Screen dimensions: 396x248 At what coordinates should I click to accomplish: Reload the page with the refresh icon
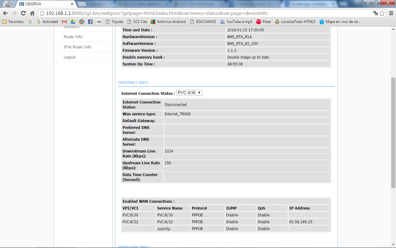23,13
